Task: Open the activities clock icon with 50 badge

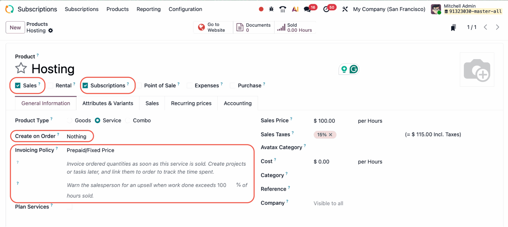Action: point(326,9)
